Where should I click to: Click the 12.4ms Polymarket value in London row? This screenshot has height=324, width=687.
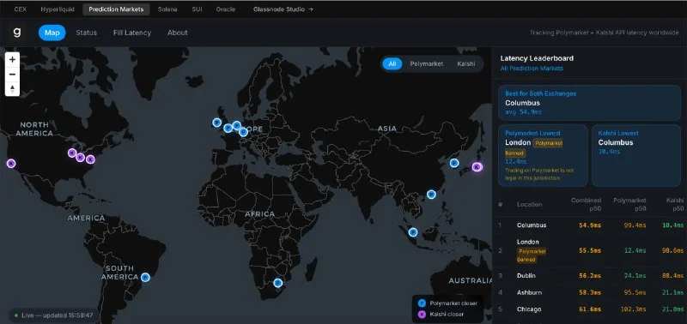point(635,250)
